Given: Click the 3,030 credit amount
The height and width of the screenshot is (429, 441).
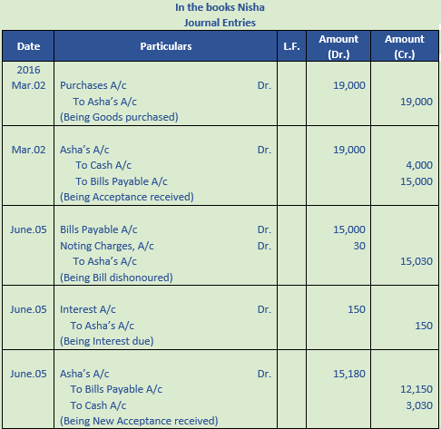Looking at the screenshot, I should [419, 405].
